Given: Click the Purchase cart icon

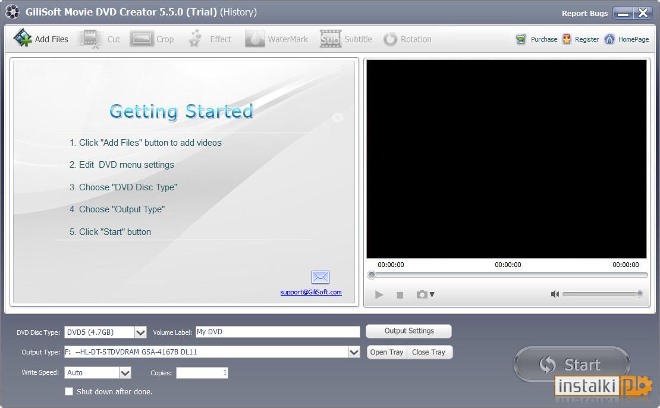Looking at the screenshot, I should click(x=521, y=40).
